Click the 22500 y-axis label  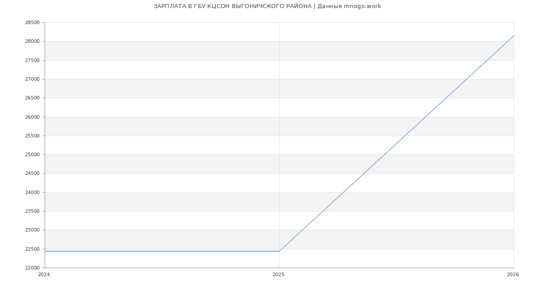pyautogui.click(x=32, y=249)
